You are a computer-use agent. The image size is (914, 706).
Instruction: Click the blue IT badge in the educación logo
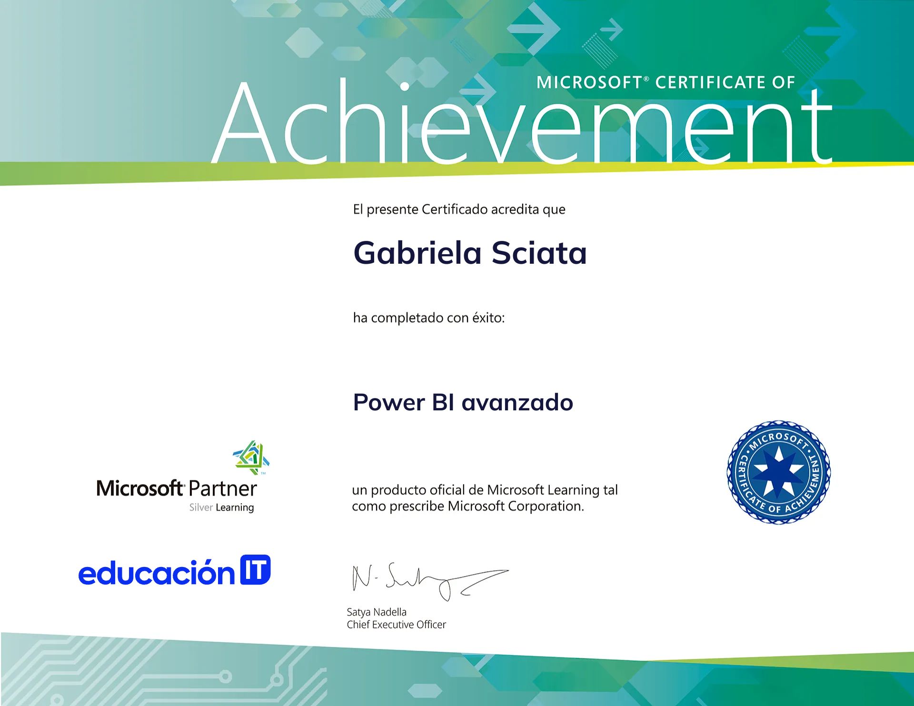[x=255, y=569]
